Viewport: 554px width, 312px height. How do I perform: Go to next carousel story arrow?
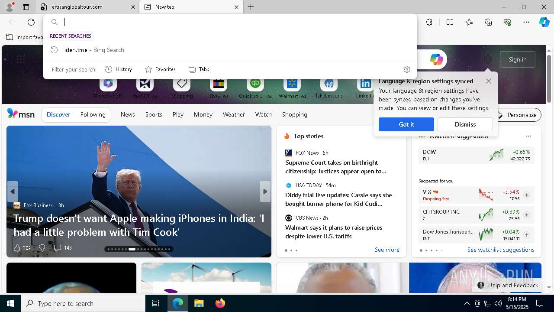(265, 192)
